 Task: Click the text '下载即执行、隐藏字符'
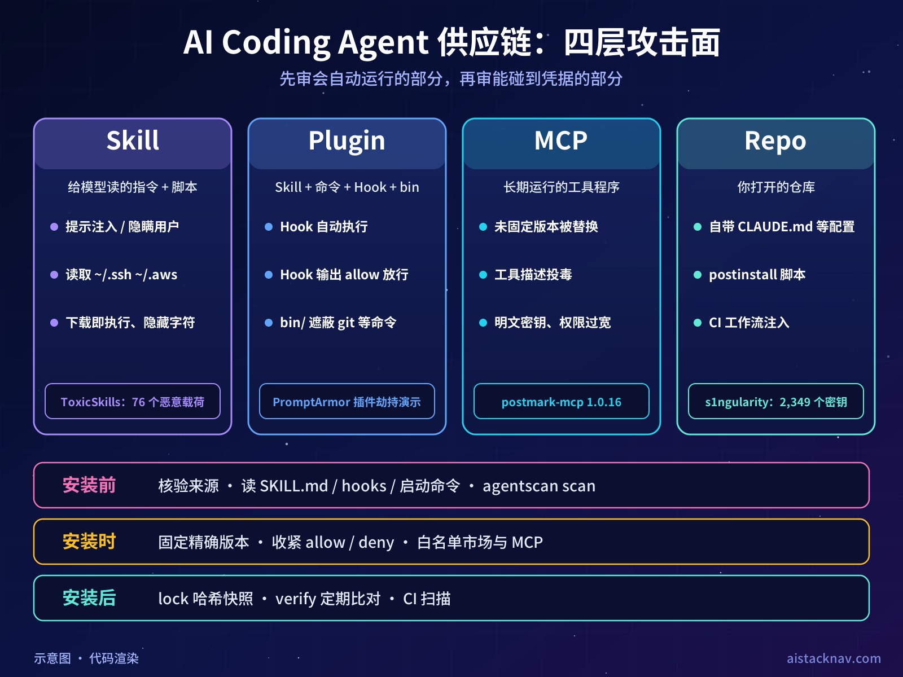[130, 323]
